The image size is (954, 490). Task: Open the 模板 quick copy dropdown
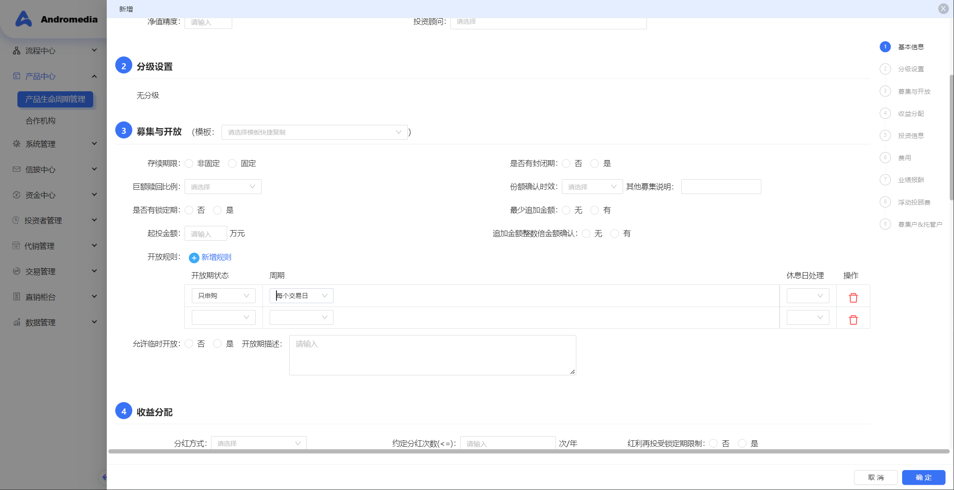(314, 132)
